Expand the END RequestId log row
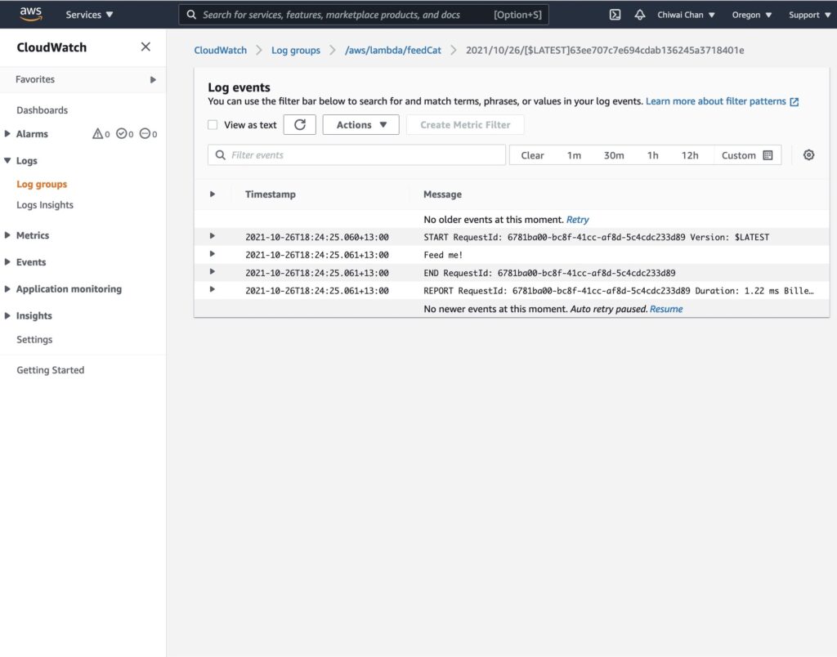 coord(213,271)
